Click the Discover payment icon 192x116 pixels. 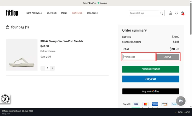point(164,104)
